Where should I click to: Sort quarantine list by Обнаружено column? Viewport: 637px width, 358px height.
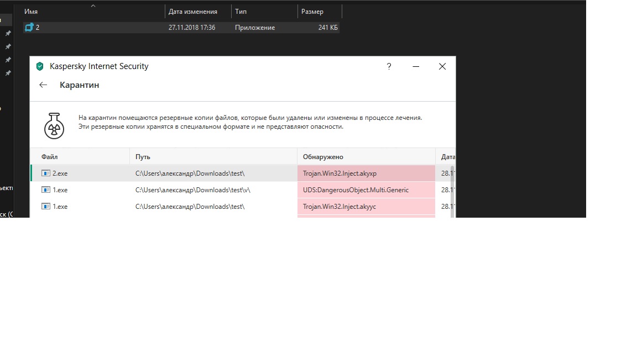pyautogui.click(x=323, y=157)
